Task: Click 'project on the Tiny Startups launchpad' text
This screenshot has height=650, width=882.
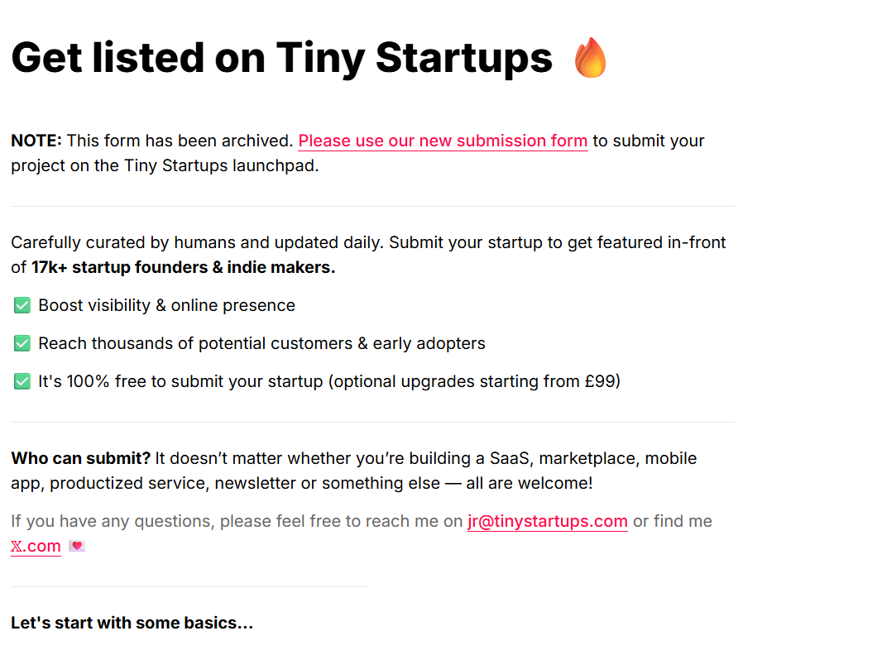Action: pyautogui.click(x=165, y=166)
